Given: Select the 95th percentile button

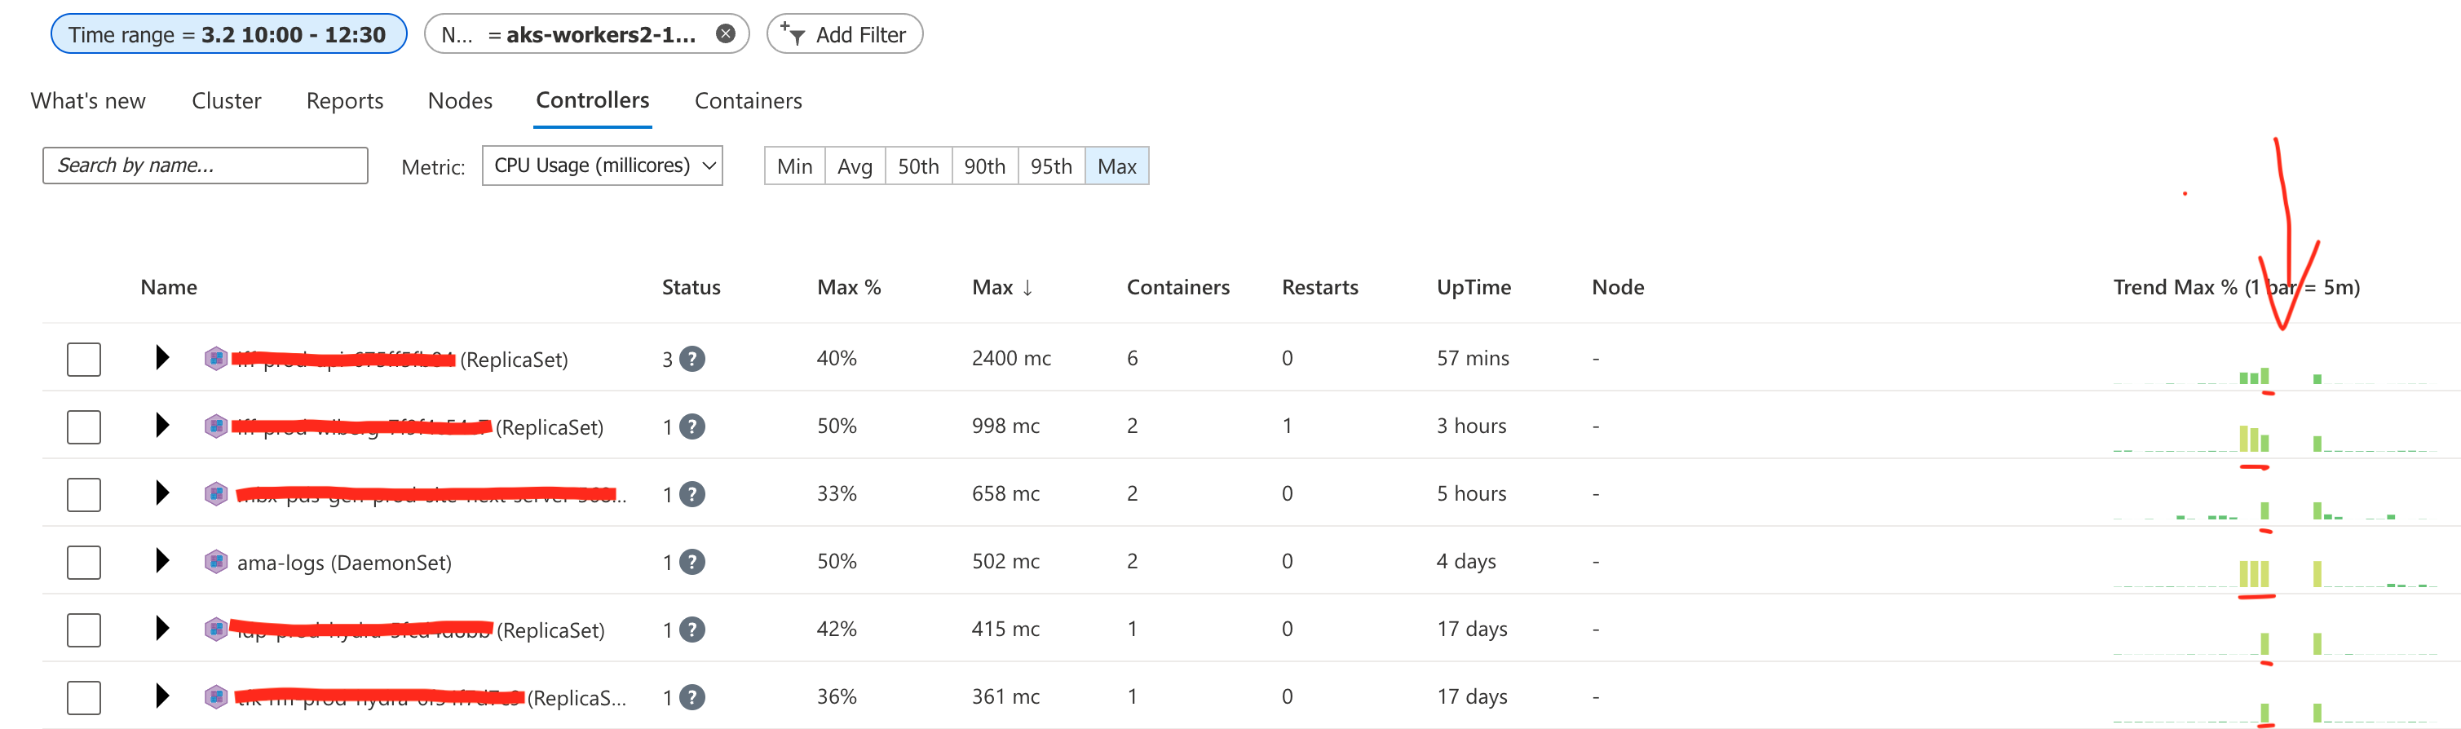Looking at the screenshot, I should click(1051, 166).
